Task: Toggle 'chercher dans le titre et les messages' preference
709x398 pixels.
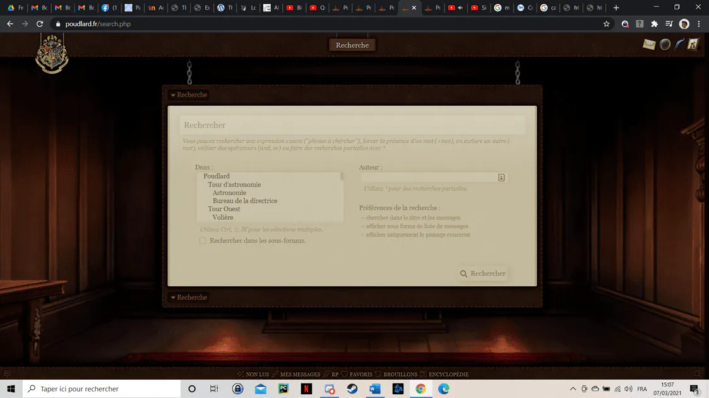Action: [413, 218]
